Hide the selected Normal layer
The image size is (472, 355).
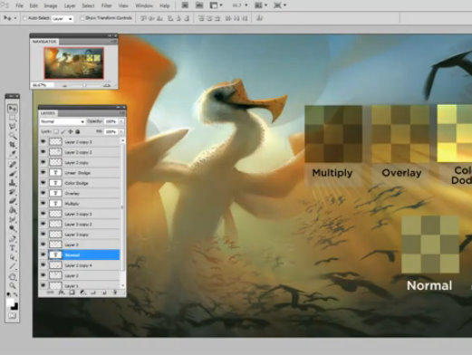pos(43,254)
